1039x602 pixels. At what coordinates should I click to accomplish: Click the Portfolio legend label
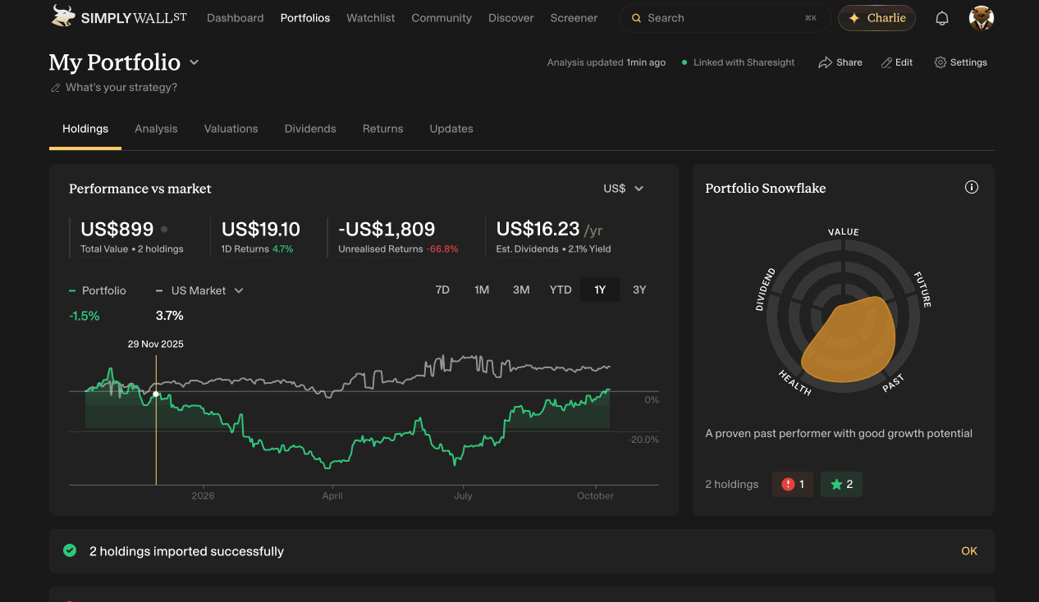tap(103, 290)
